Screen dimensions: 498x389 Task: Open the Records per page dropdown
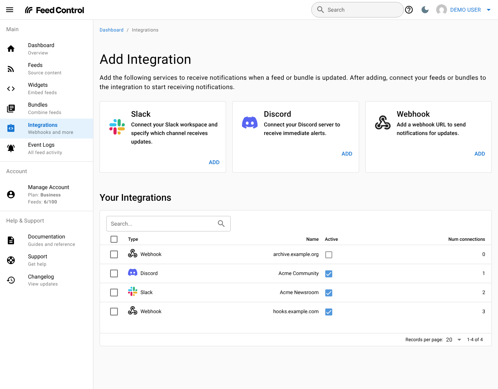tap(454, 340)
